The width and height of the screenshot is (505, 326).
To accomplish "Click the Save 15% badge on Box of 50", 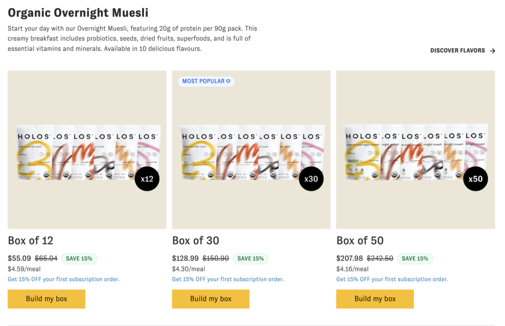I will (415, 259).
